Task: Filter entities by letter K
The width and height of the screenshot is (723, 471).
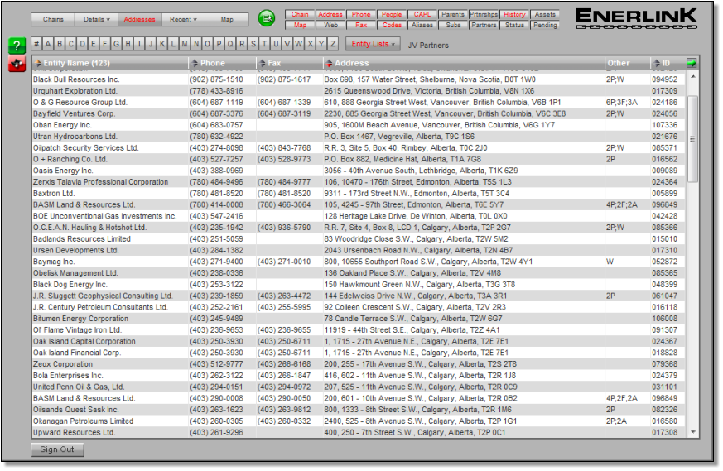Action: 162,44
